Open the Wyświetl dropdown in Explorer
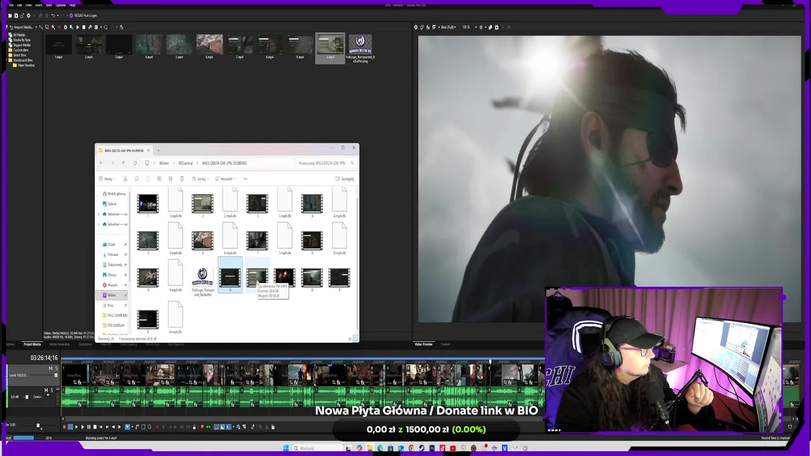Screen dimensions: 811x456 click(x=225, y=179)
